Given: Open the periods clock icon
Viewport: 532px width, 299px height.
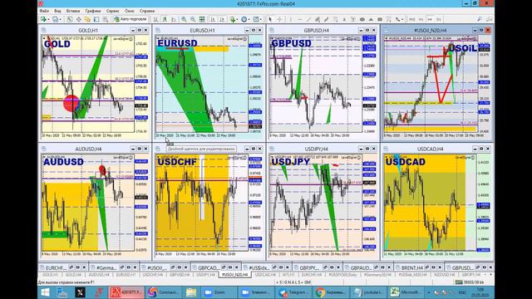Looking at the screenshot, I should 244,19.
